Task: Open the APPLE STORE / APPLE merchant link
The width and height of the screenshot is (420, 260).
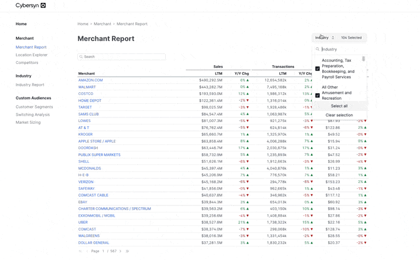Action: (97, 141)
